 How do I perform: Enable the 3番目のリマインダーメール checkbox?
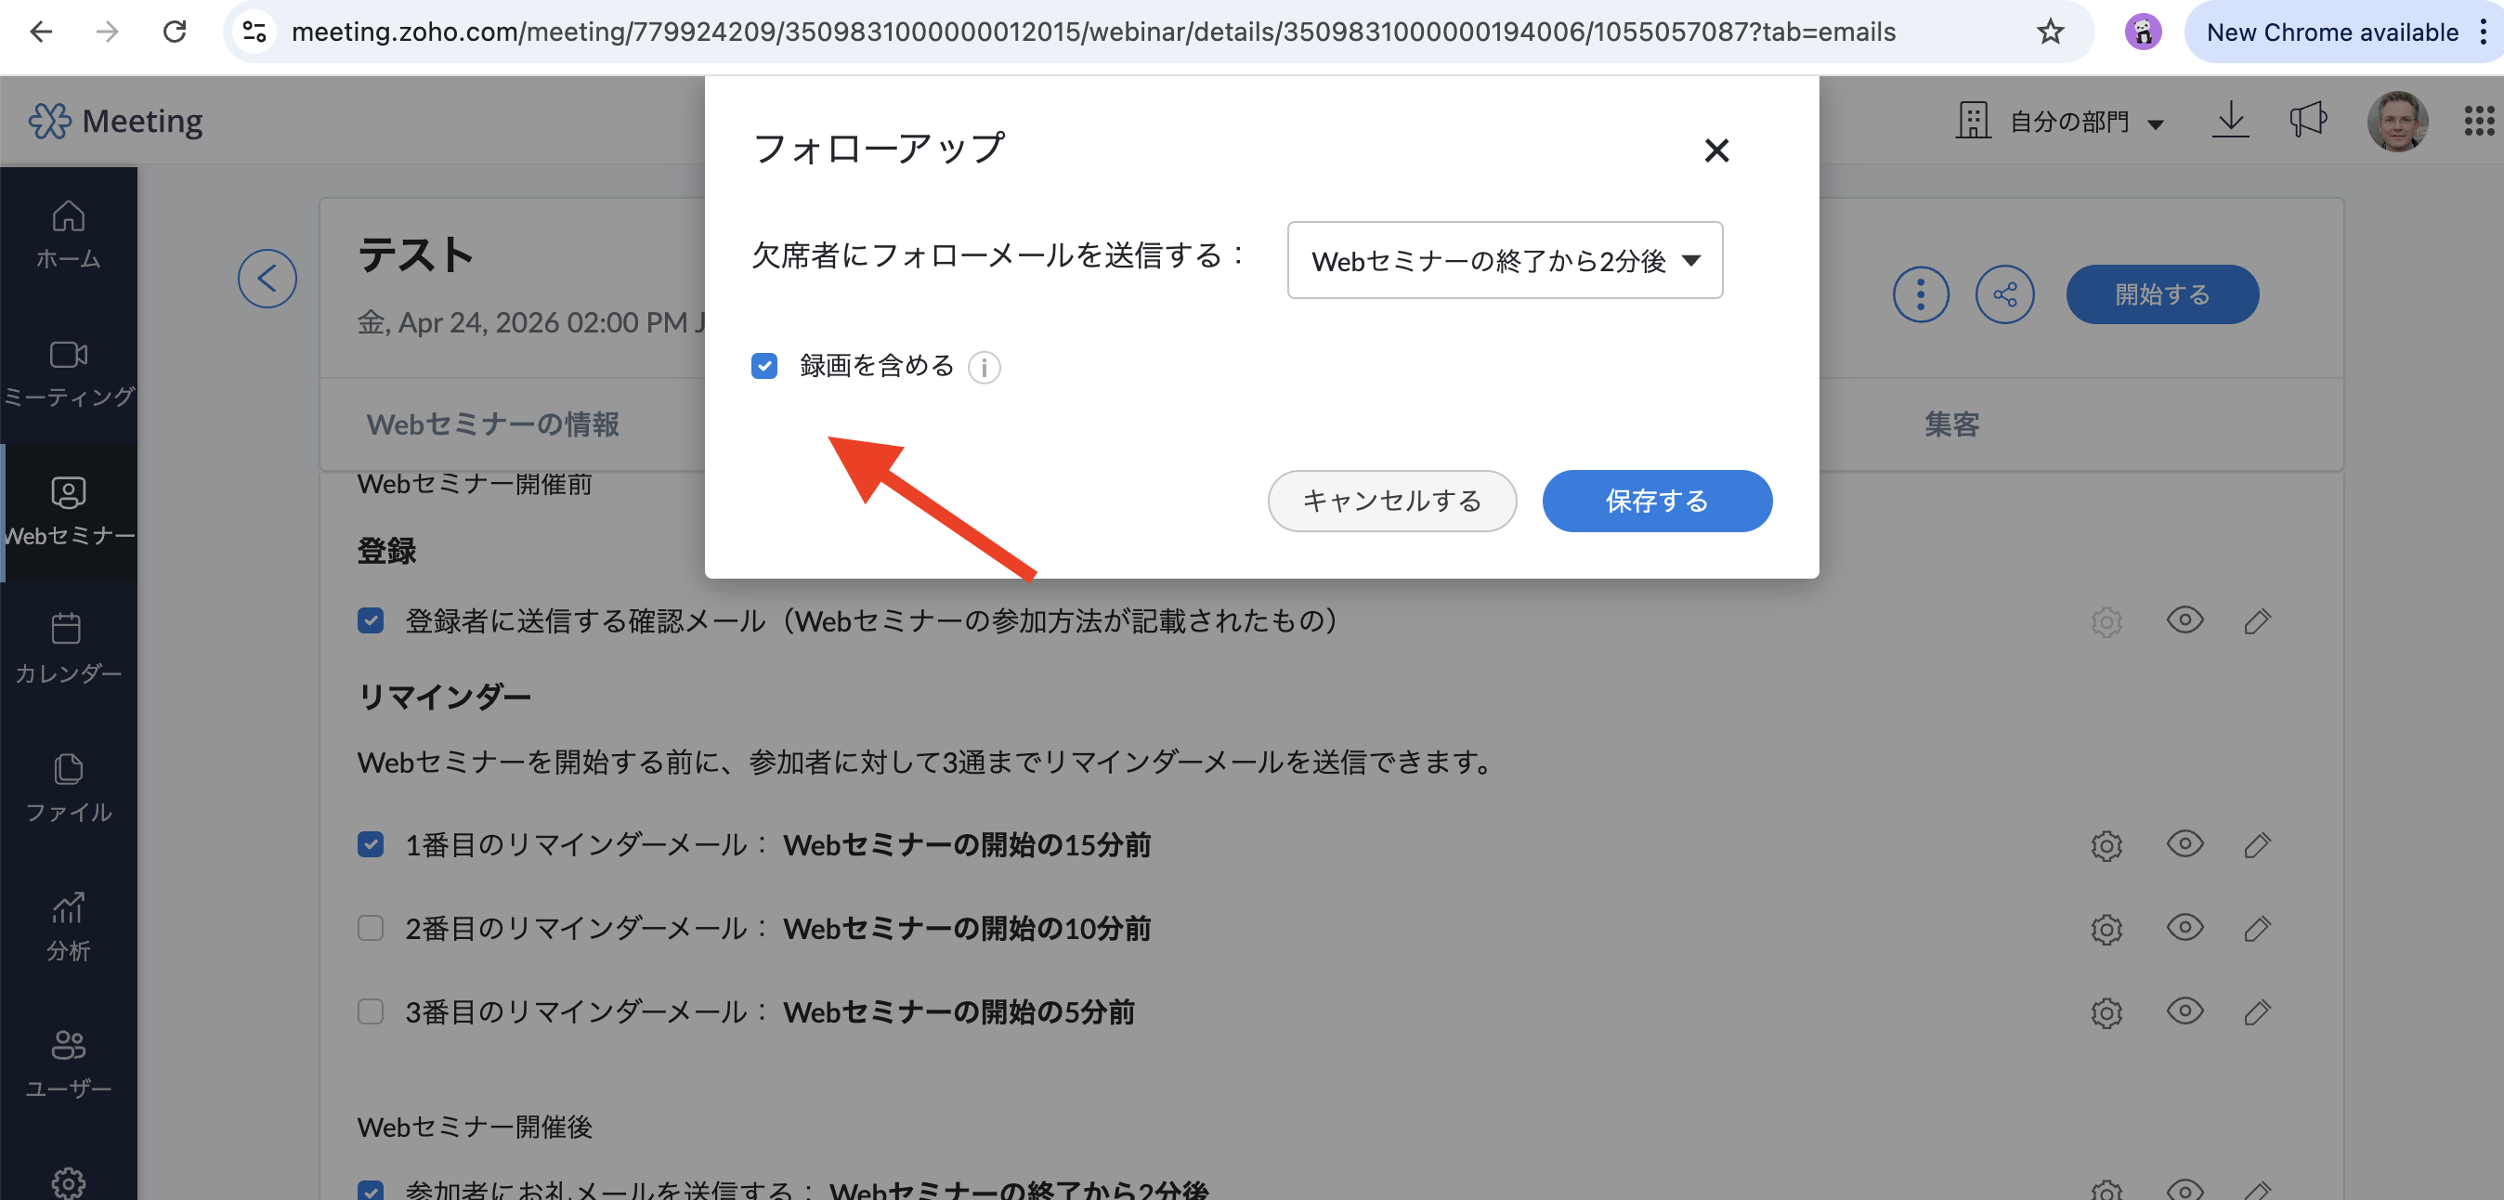pyautogui.click(x=371, y=1011)
